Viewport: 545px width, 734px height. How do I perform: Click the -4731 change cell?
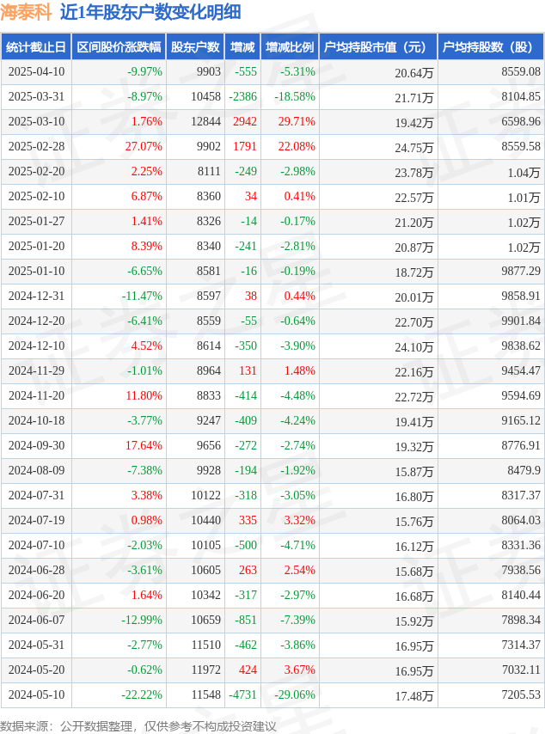tap(242, 694)
